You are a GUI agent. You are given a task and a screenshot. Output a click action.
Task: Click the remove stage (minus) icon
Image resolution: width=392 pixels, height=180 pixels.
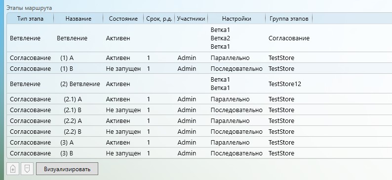pos(27,169)
